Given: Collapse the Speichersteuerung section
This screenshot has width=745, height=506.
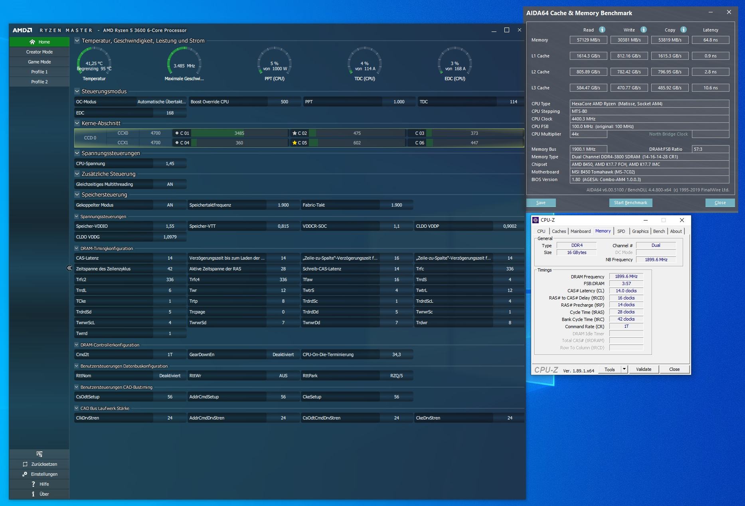Looking at the screenshot, I should (77, 195).
